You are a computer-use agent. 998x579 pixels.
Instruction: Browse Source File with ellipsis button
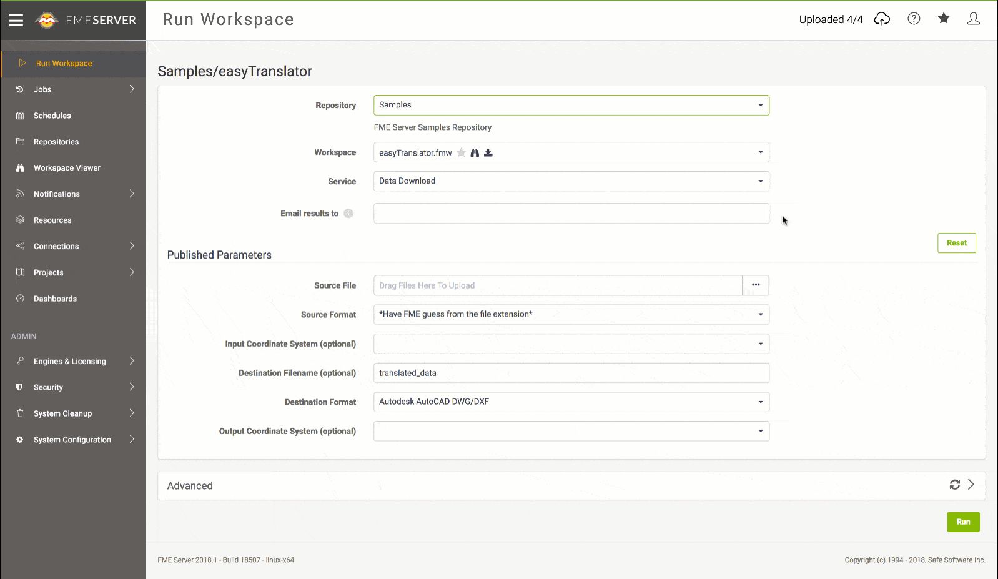pyautogui.click(x=756, y=285)
